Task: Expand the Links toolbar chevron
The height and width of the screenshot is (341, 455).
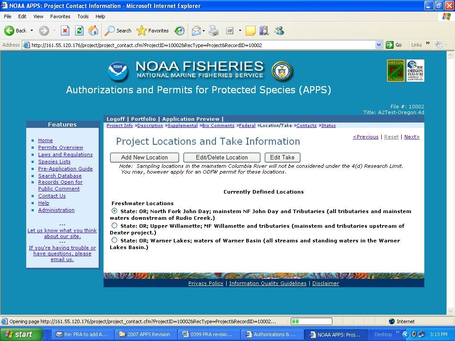Action: [428, 43]
